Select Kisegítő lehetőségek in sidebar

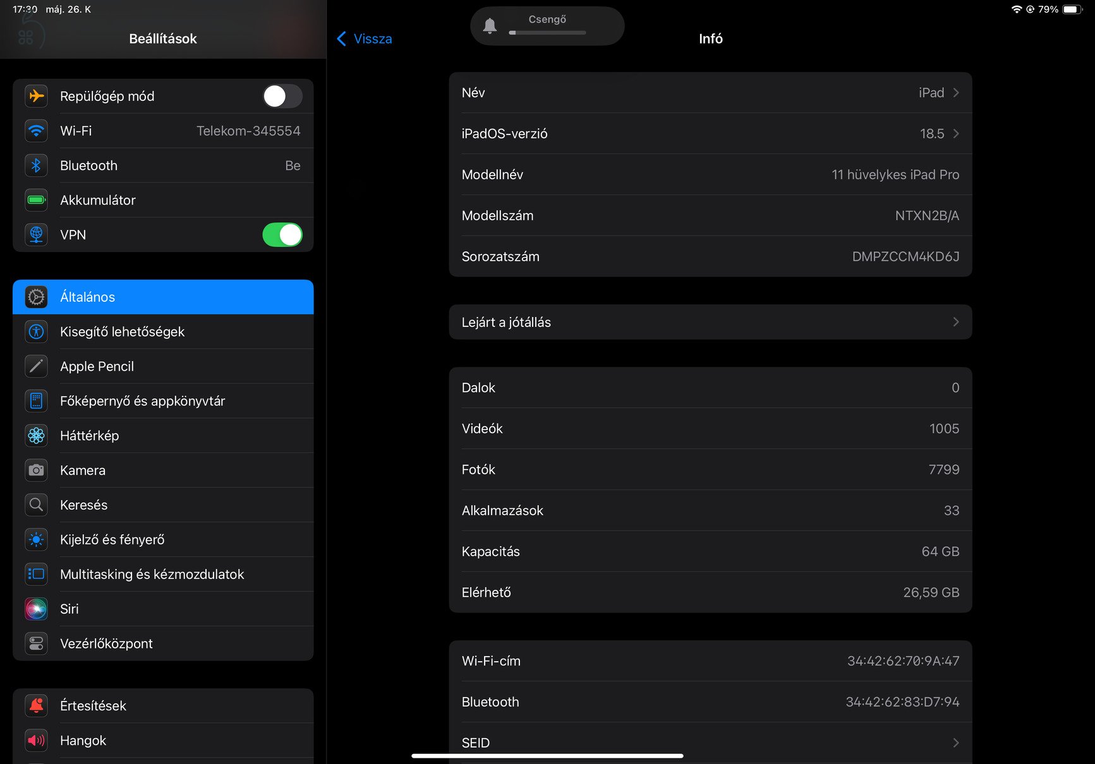click(x=163, y=331)
